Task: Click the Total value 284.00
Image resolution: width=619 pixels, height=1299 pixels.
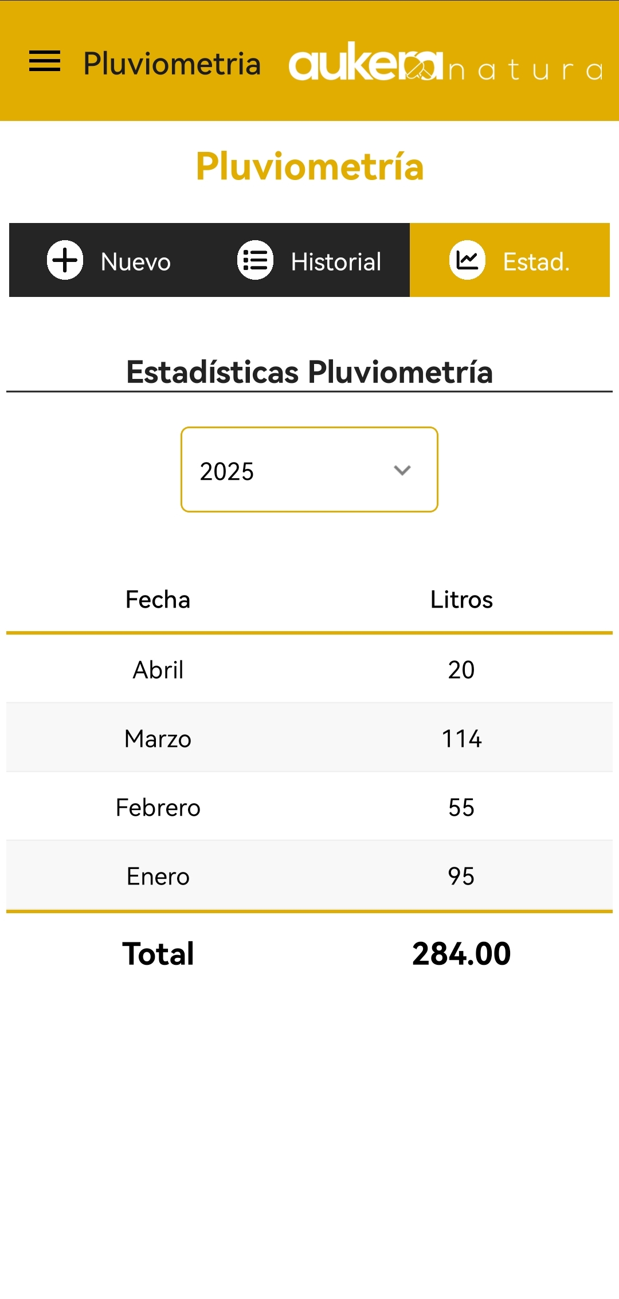Action: pyautogui.click(x=461, y=954)
